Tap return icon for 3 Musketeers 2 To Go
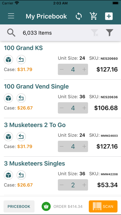Viewport: 121px width, 215px height. (x=21, y=137)
